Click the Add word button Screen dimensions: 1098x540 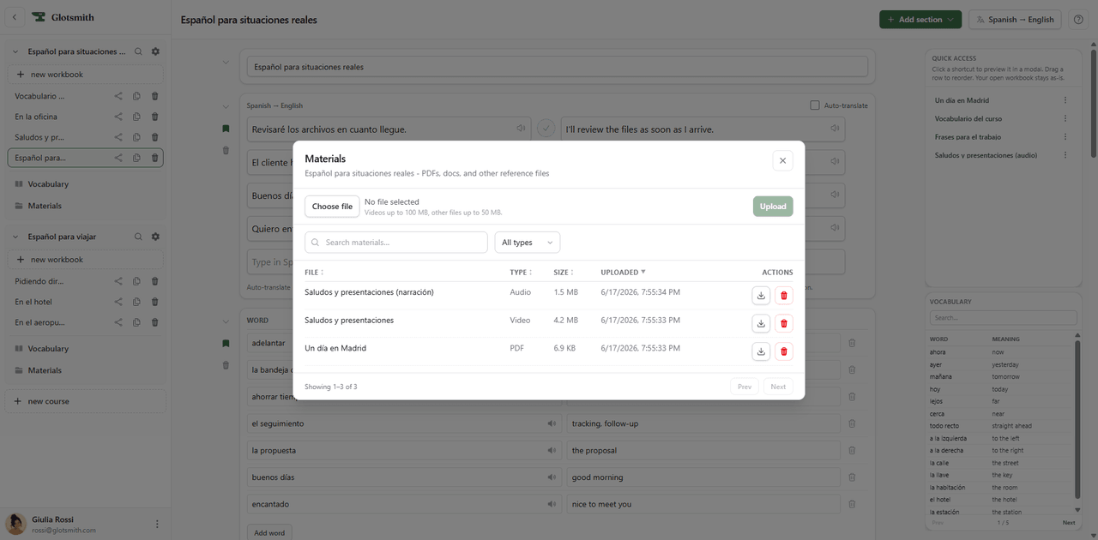coord(269,533)
